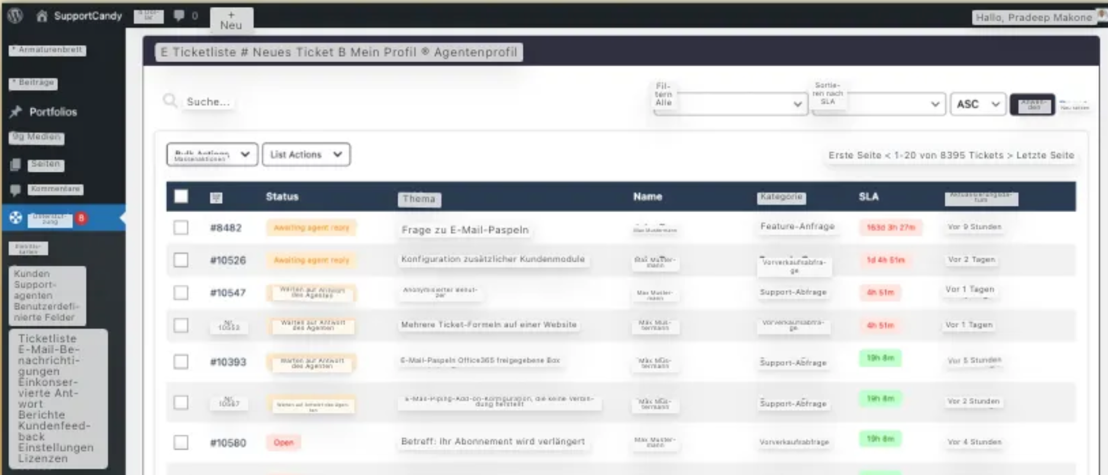Click the + Neu button in admin bar
1108x475 pixels.
pos(231,20)
